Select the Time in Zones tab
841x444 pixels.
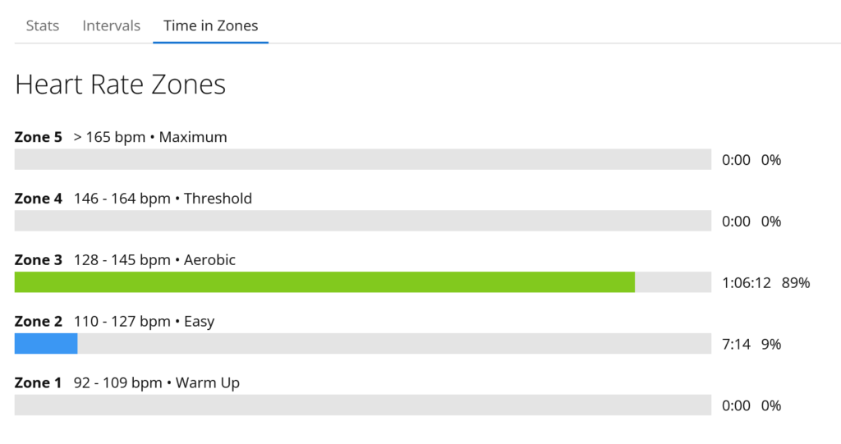pyautogui.click(x=210, y=25)
